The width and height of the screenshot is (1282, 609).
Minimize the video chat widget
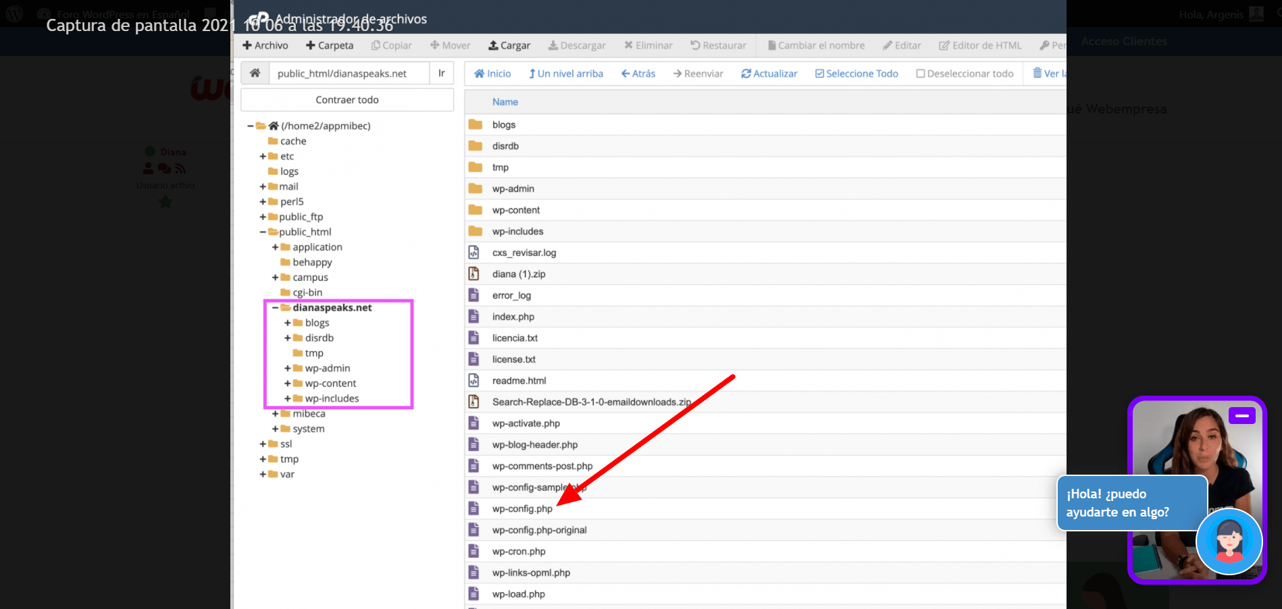click(1241, 415)
